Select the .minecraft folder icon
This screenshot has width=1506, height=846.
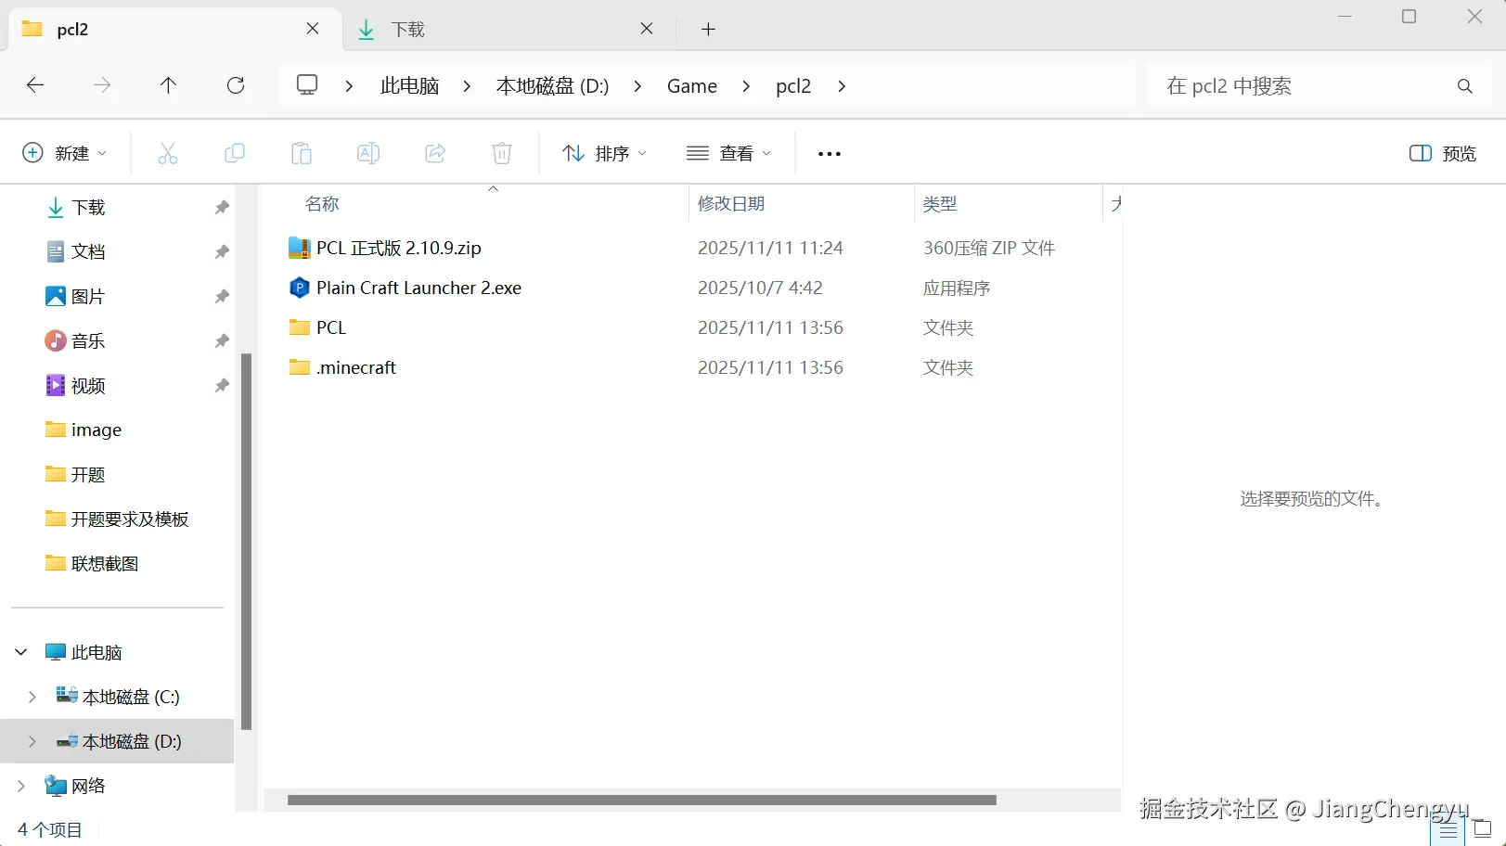299,367
